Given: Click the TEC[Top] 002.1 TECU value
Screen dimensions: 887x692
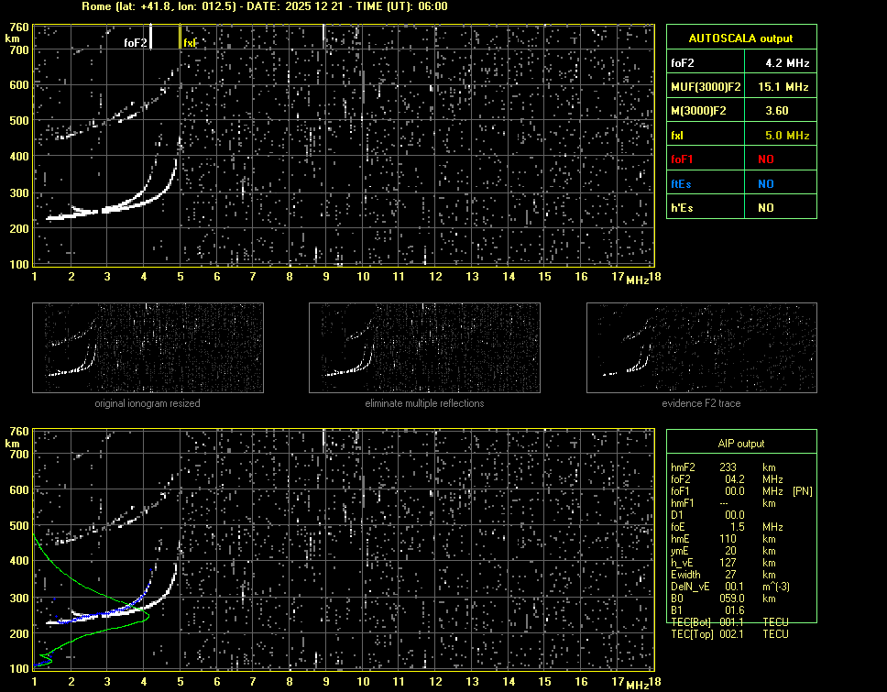Looking at the screenshot, I should click(x=730, y=634).
